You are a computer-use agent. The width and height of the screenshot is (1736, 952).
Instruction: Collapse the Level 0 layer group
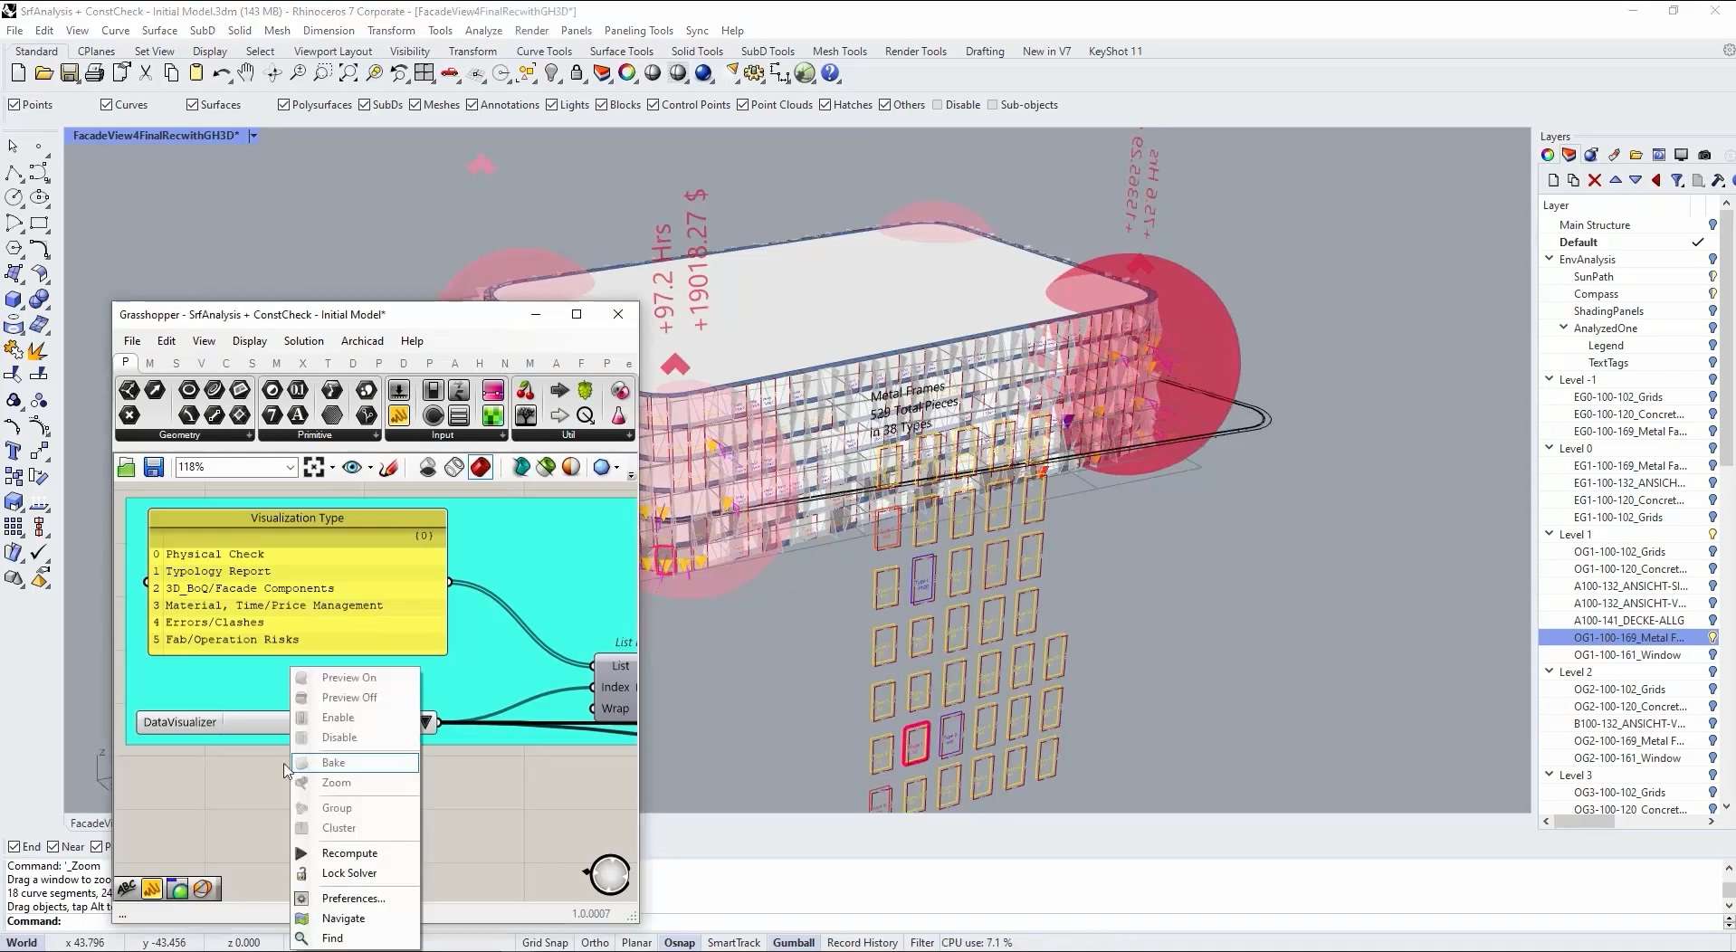(x=1550, y=448)
